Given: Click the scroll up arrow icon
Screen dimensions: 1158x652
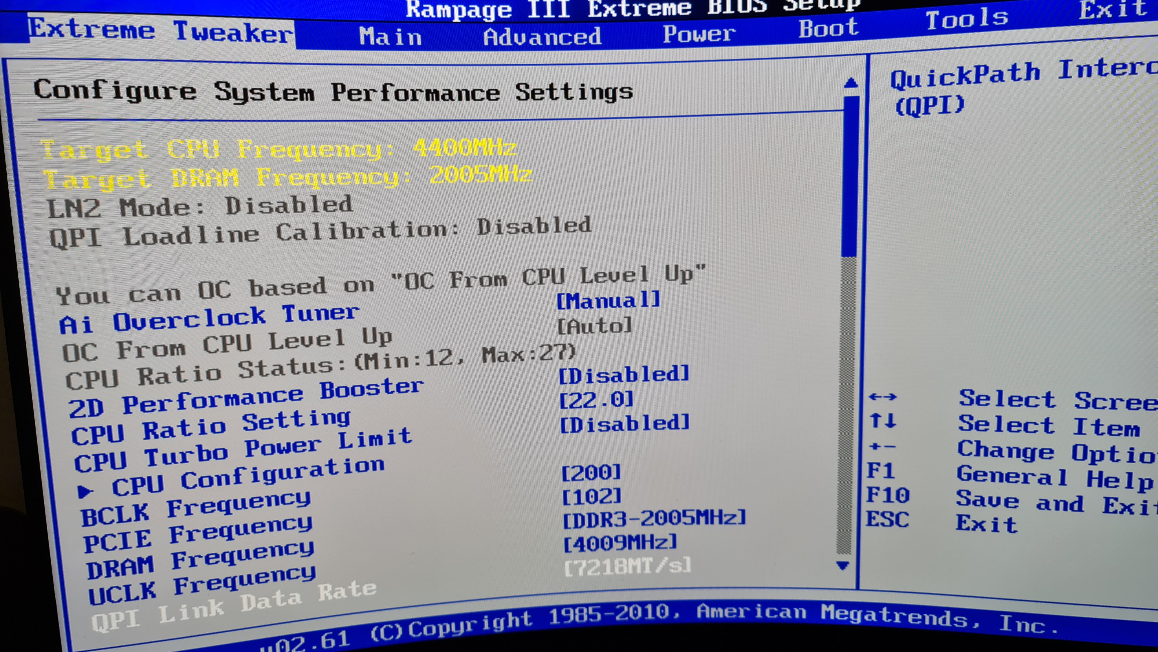Looking at the screenshot, I should (850, 83).
